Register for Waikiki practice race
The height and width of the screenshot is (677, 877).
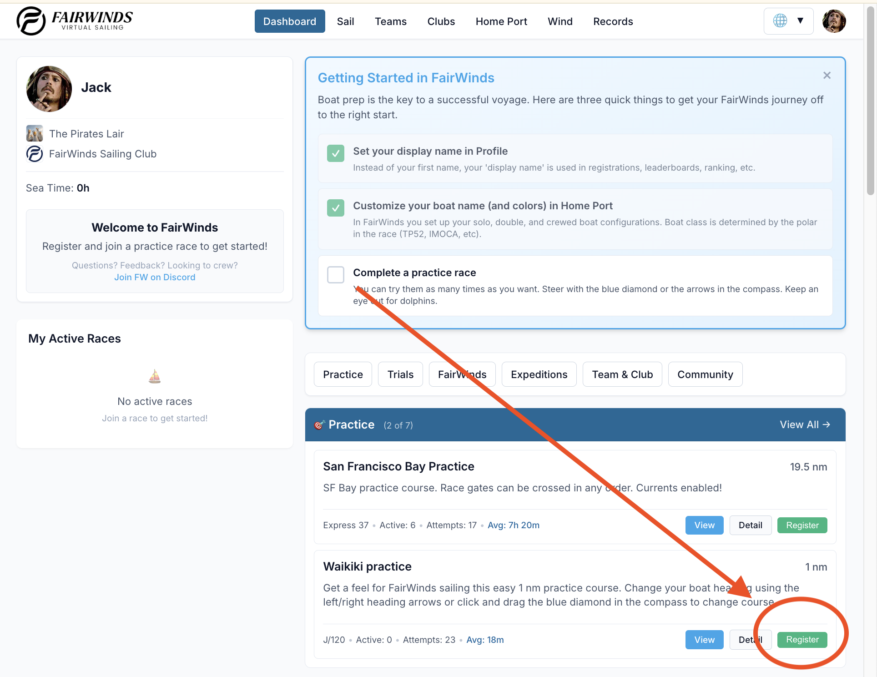coord(802,640)
